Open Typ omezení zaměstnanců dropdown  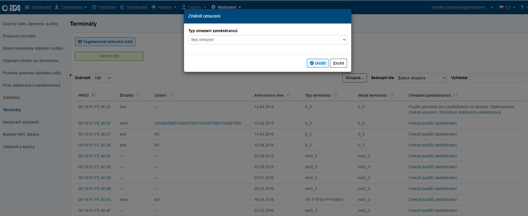(x=267, y=40)
